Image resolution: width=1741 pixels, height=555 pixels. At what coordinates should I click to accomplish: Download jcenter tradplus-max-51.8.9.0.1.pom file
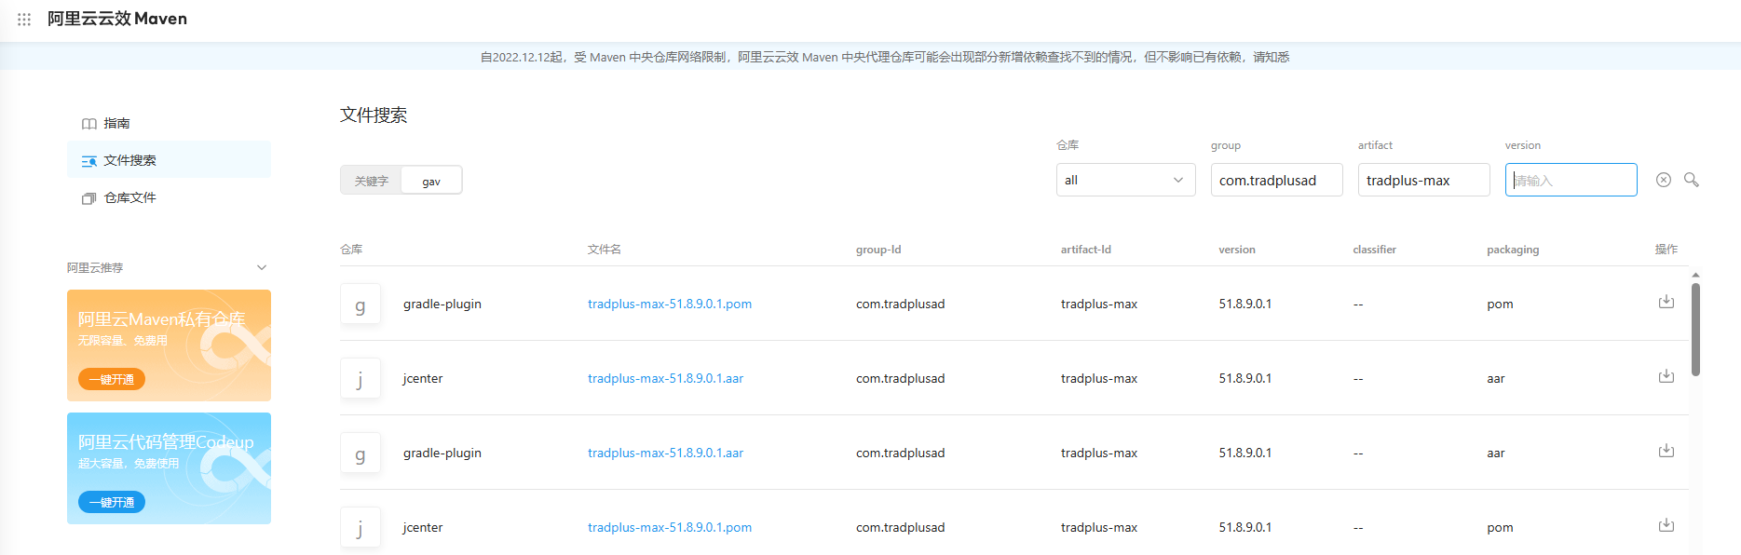(1666, 525)
